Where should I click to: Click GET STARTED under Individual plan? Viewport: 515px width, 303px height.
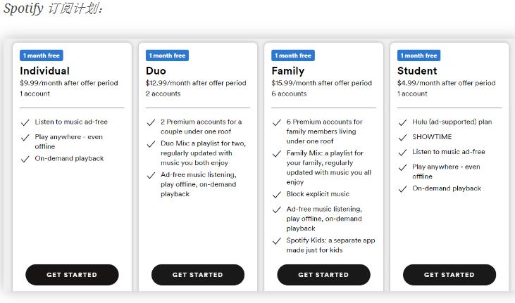[x=72, y=275]
